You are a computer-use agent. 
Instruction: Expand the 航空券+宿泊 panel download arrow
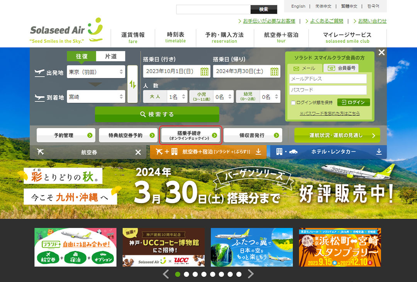[258, 152]
